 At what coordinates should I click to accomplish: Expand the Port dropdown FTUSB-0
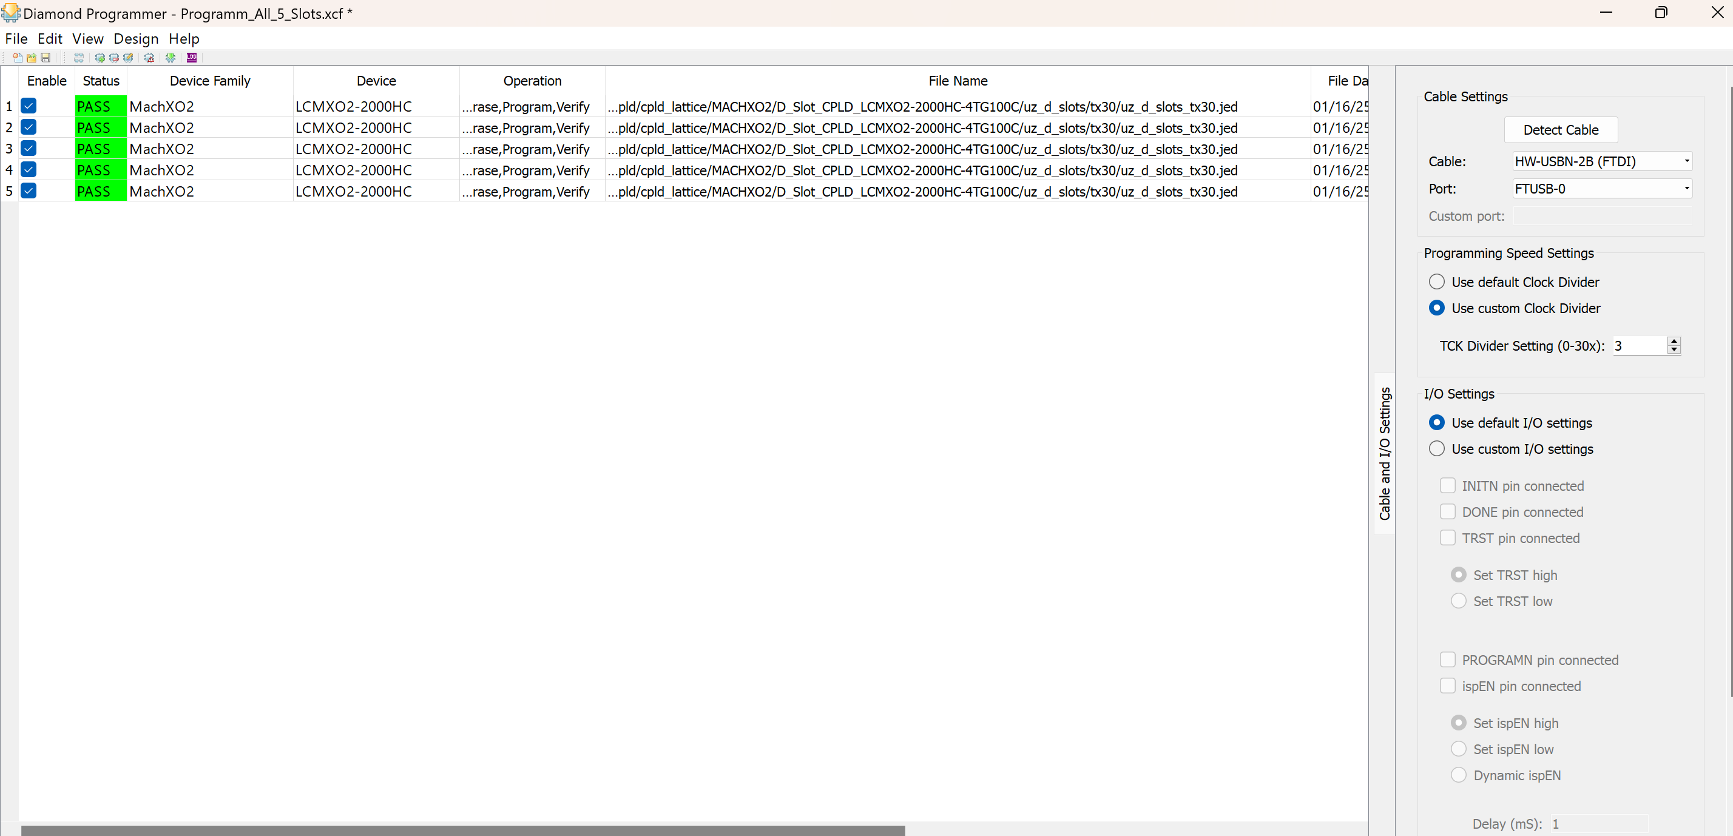coord(1601,189)
